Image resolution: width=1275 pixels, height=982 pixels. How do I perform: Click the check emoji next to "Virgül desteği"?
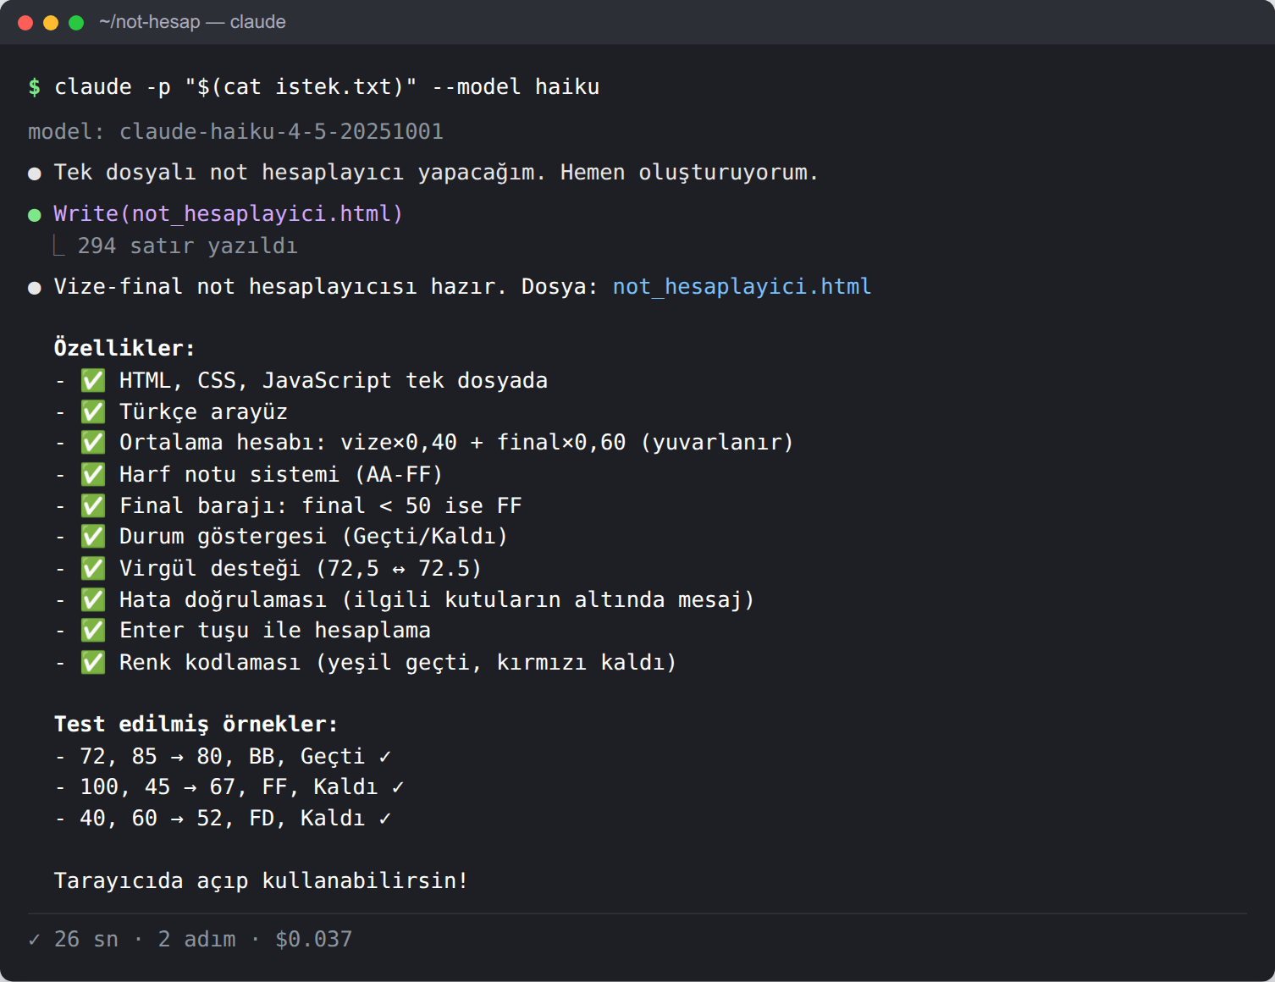tap(93, 569)
